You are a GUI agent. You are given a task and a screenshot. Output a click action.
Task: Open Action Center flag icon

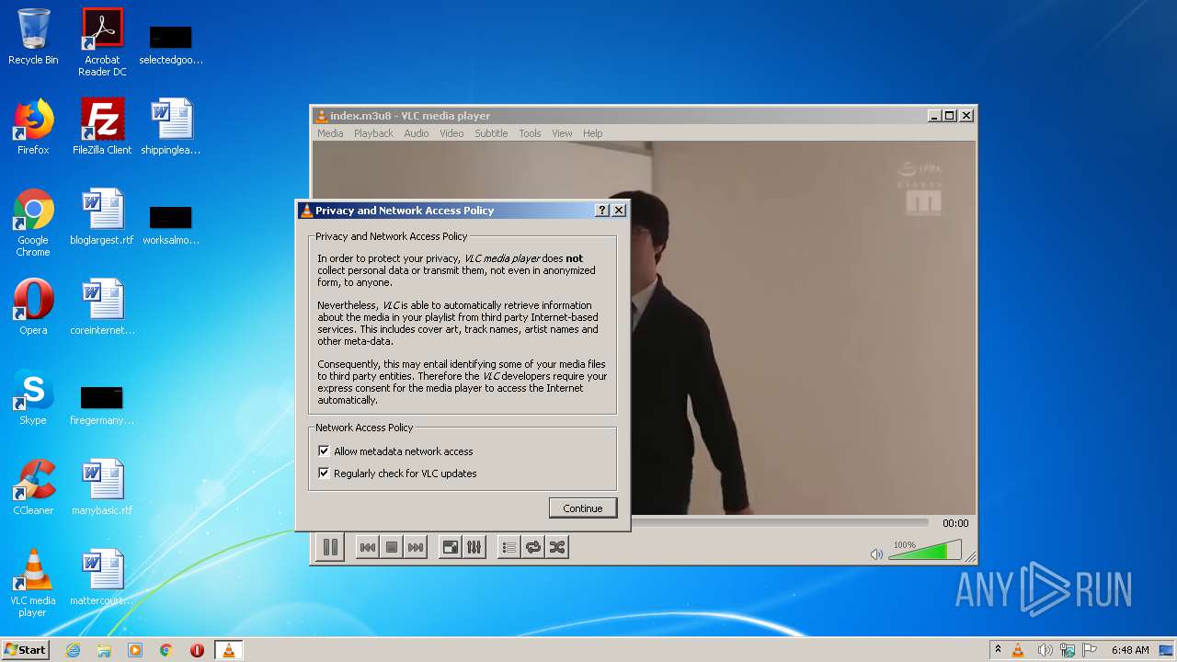[1091, 650]
